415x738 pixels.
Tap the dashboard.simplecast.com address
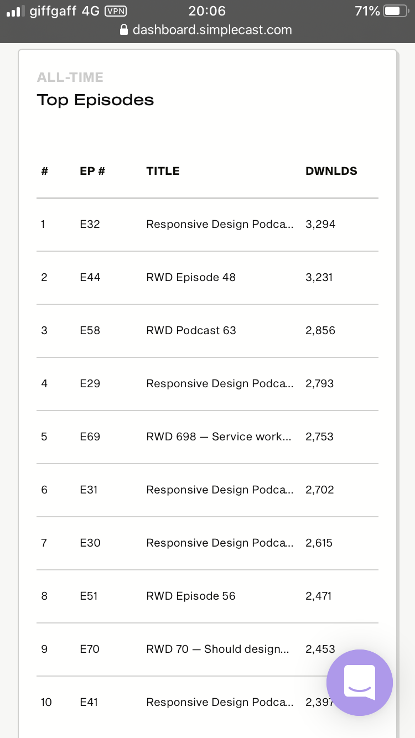point(212,30)
